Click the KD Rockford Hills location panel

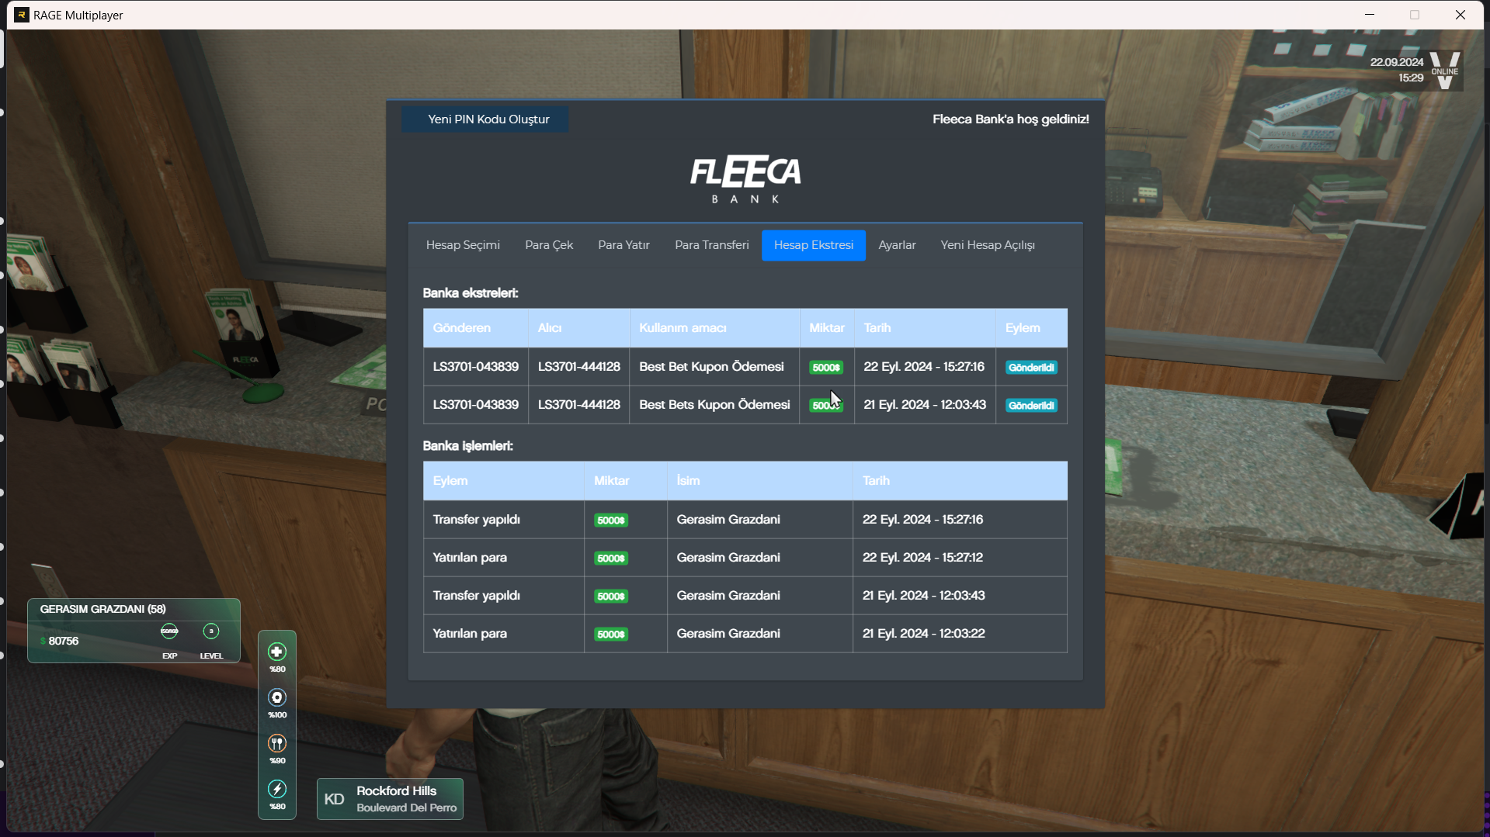tap(390, 799)
